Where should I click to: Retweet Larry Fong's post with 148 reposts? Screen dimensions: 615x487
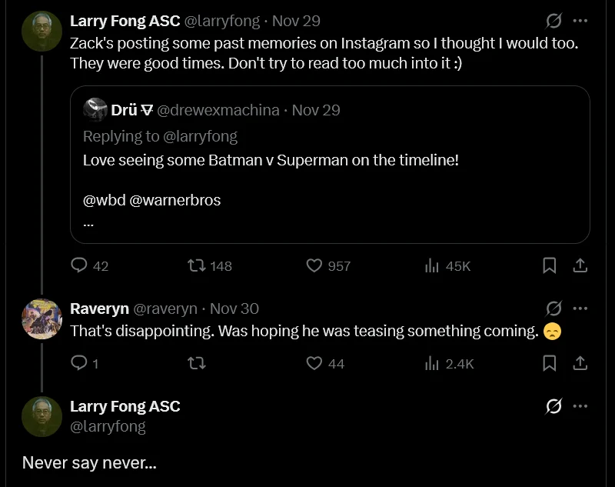[198, 265]
